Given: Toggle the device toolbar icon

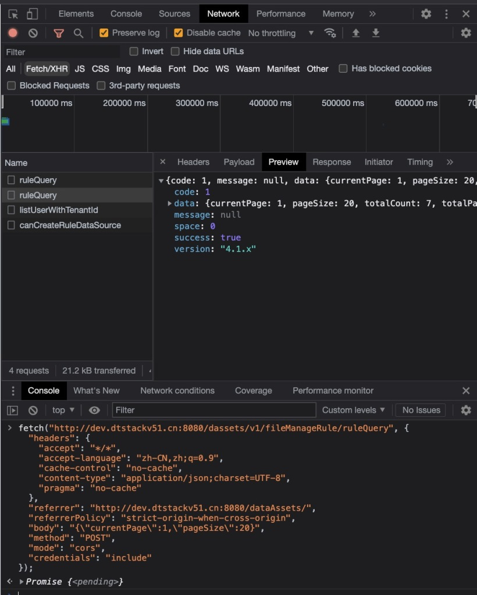Looking at the screenshot, I should pos(32,14).
